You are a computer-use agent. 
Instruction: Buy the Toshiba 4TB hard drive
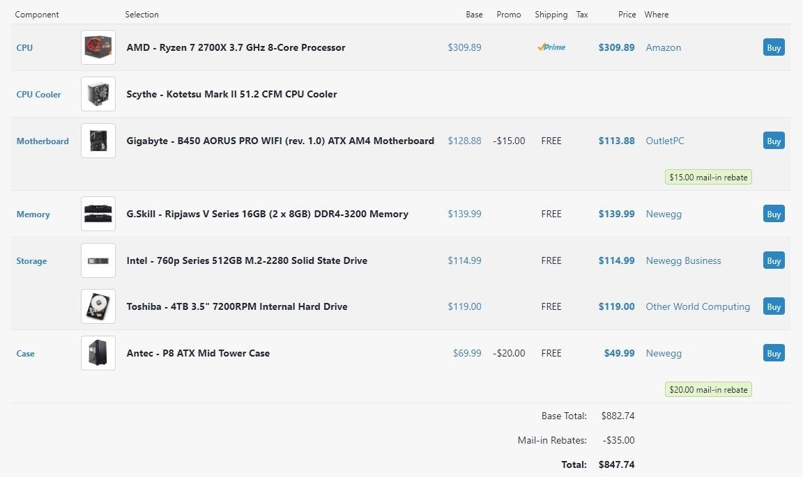774,306
